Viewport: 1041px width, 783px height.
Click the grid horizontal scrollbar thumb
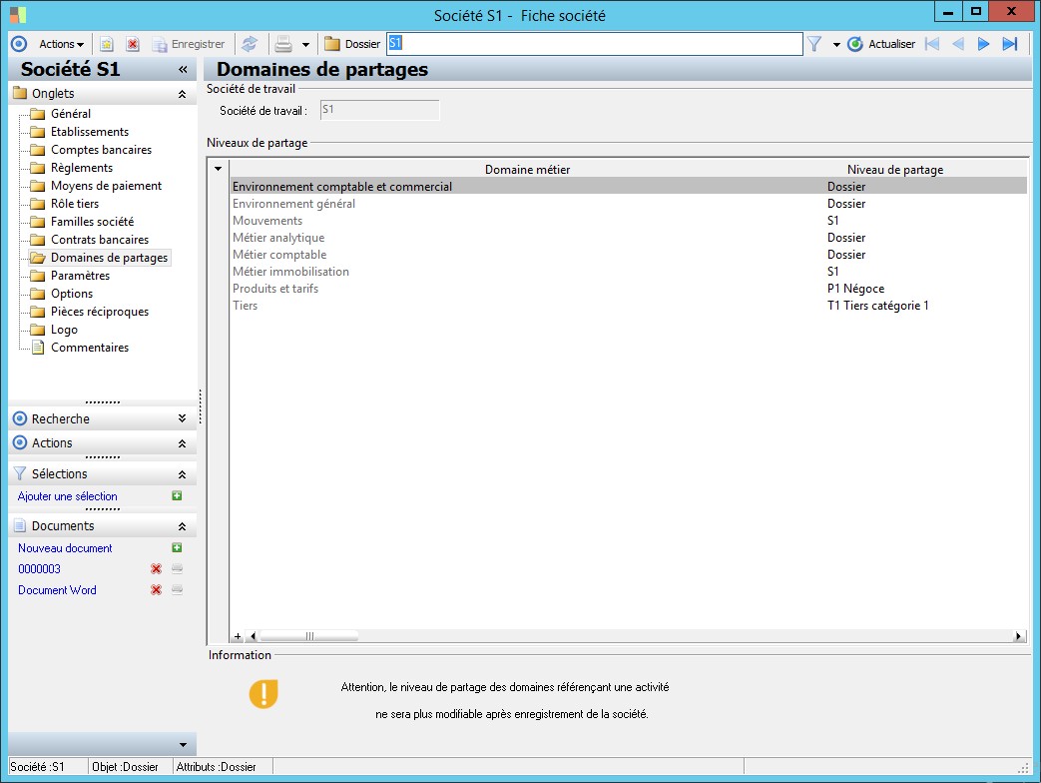click(x=308, y=636)
